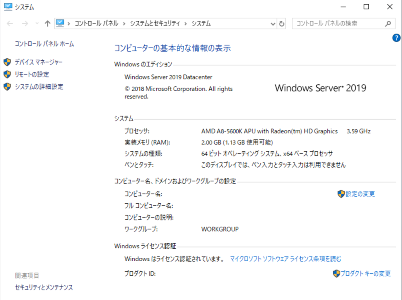
Task: Select the text Windows Server 2019 Datacenter
Action: click(x=168, y=77)
